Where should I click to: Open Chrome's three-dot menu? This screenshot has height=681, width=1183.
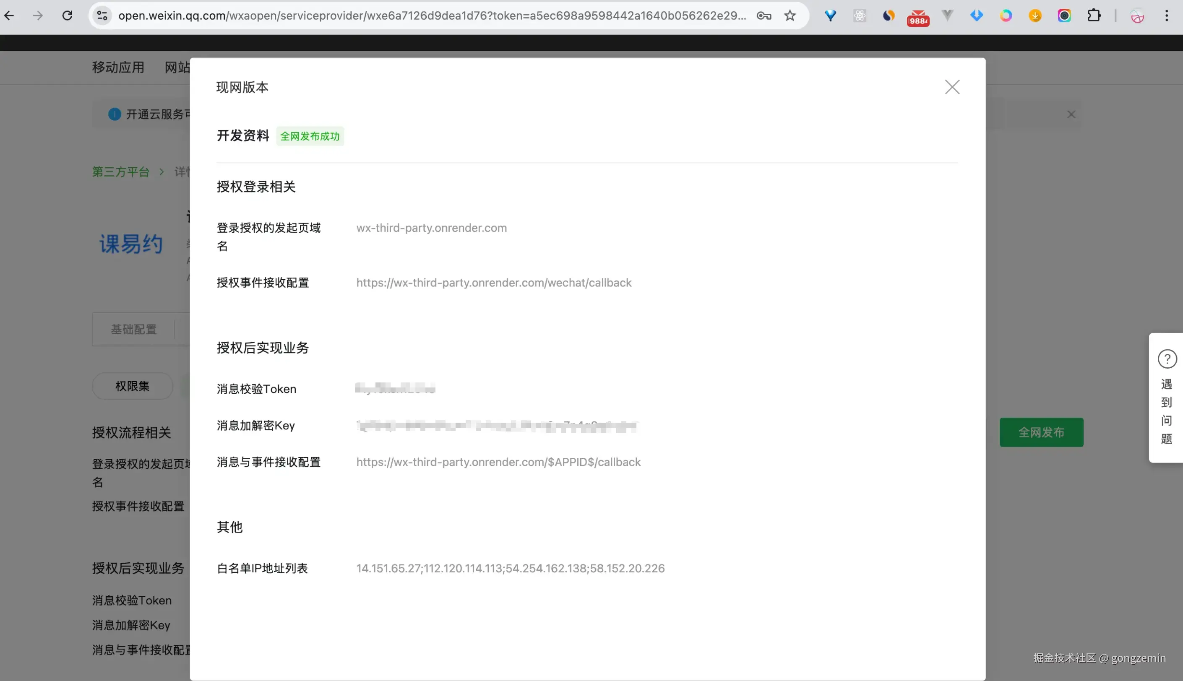click(x=1167, y=16)
